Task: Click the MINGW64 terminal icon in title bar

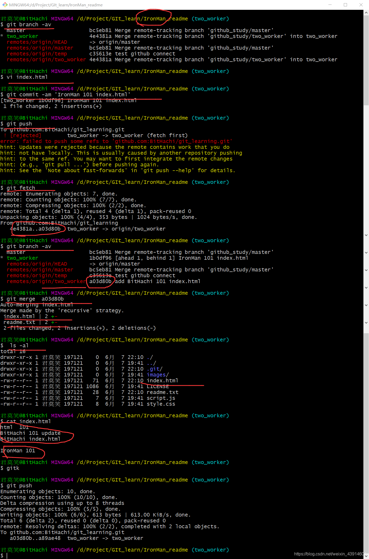Action: pos(5,5)
